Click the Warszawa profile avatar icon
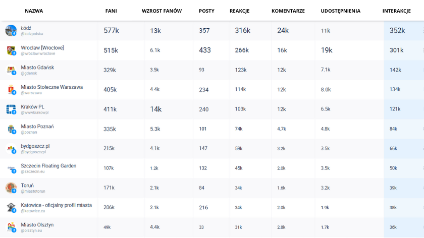Screen dimensions: 424x238 pyautogui.click(x=11, y=89)
